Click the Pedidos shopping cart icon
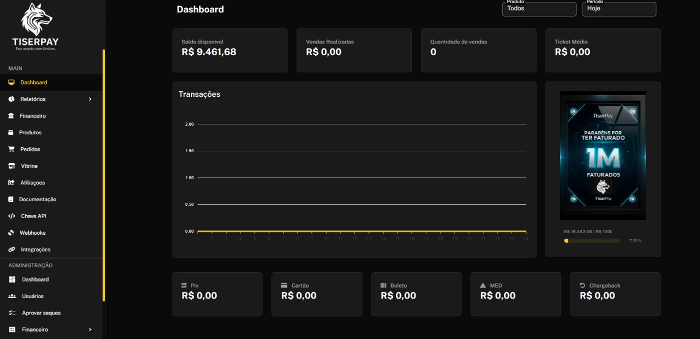Screen dimensions: 700x339 (x=11, y=149)
